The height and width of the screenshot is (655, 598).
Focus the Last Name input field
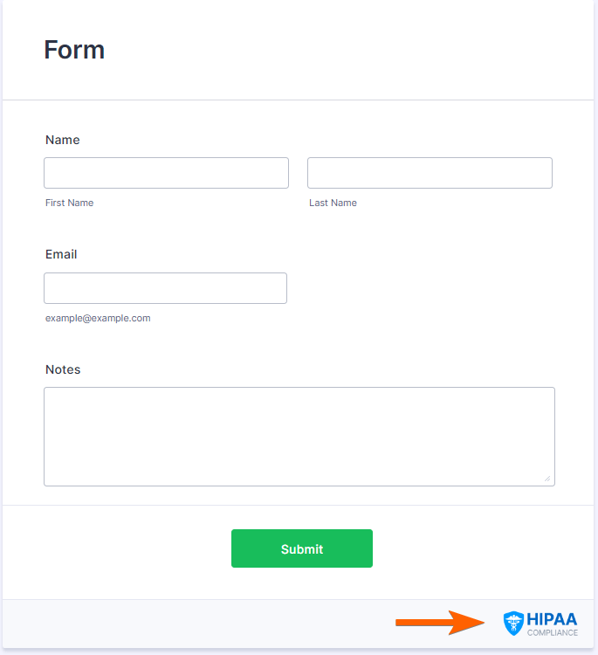[430, 173]
